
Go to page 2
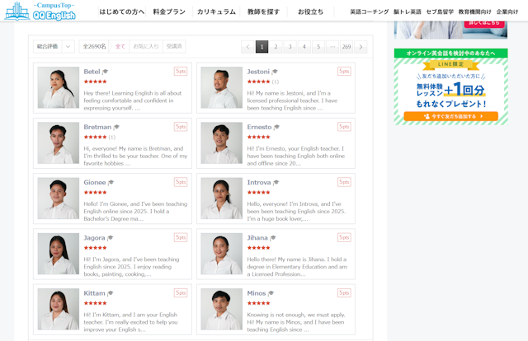[x=276, y=47]
